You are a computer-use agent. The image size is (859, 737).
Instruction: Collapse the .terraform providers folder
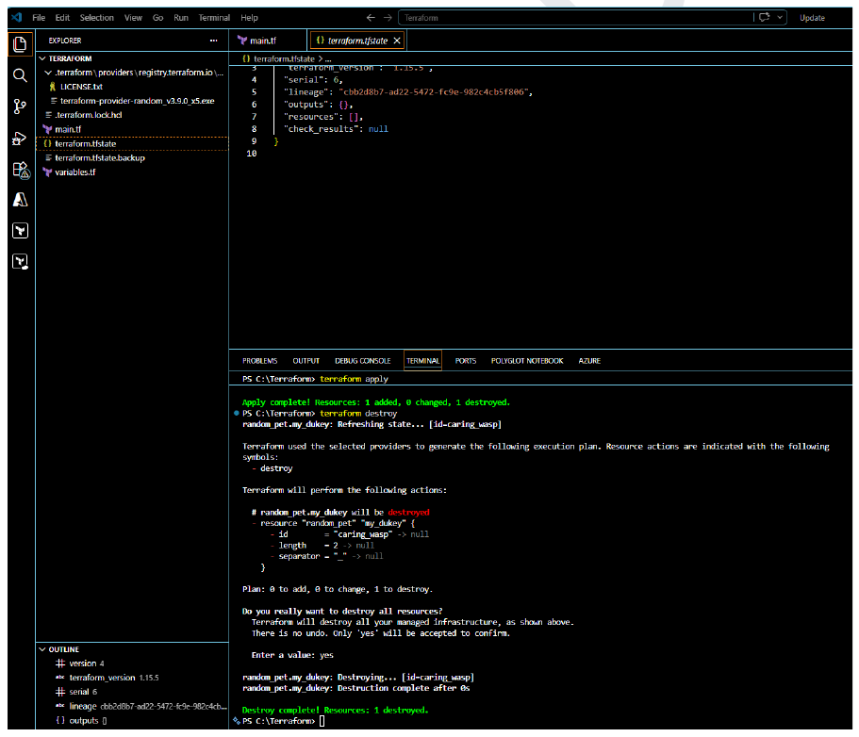pyautogui.click(x=131, y=73)
